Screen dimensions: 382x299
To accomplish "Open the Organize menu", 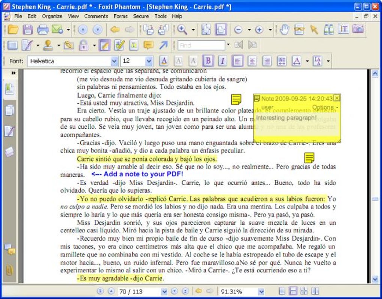I will point(52,16).
